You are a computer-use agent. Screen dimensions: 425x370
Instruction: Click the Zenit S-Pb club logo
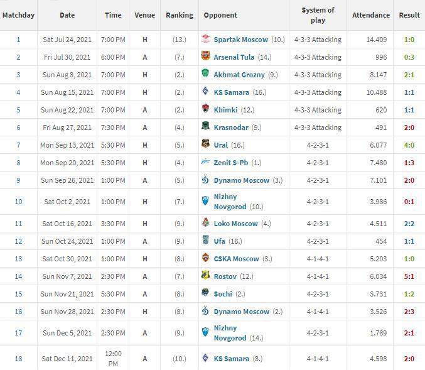[x=206, y=163]
